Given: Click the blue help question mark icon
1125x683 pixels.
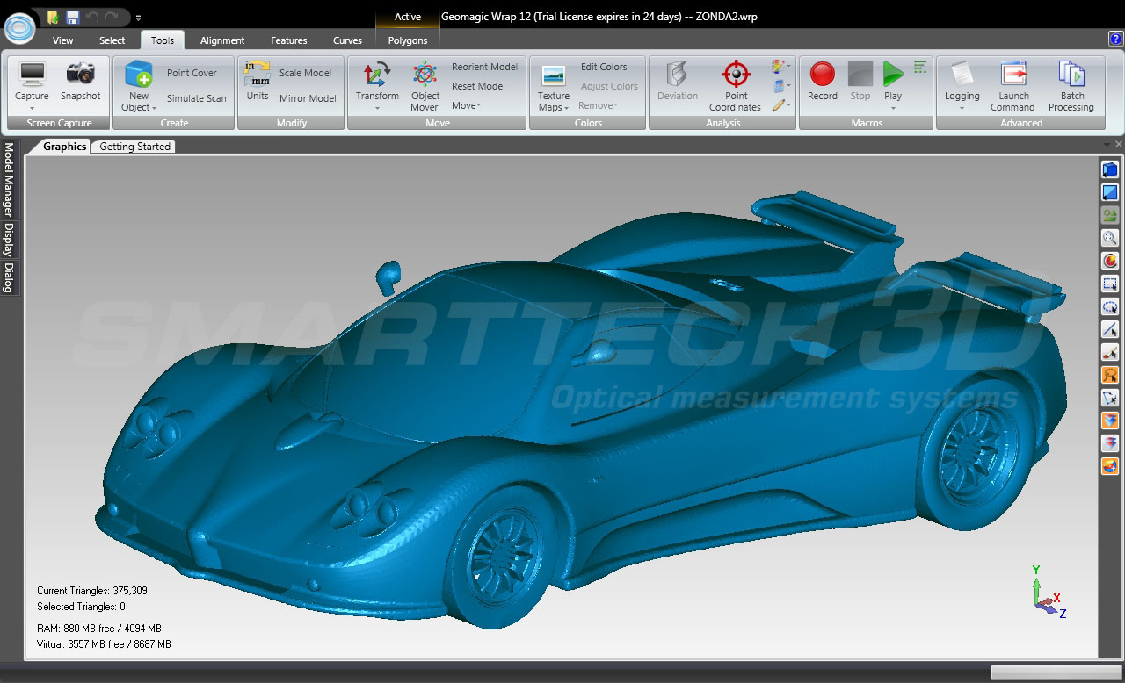Looking at the screenshot, I should point(1115,39).
